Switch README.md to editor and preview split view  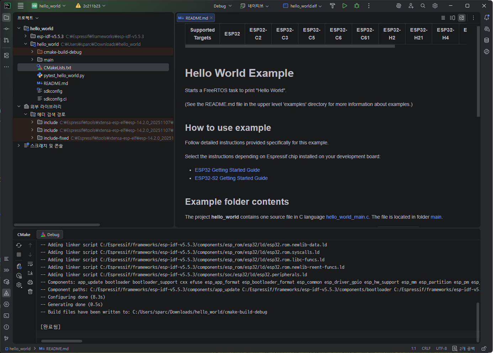[x=452, y=18]
